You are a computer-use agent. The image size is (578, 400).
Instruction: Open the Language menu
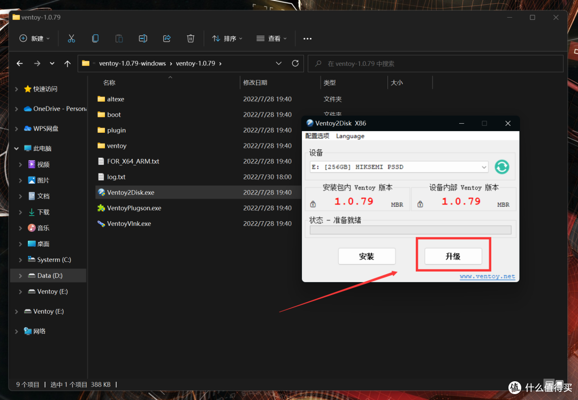pyautogui.click(x=350, y=136)
